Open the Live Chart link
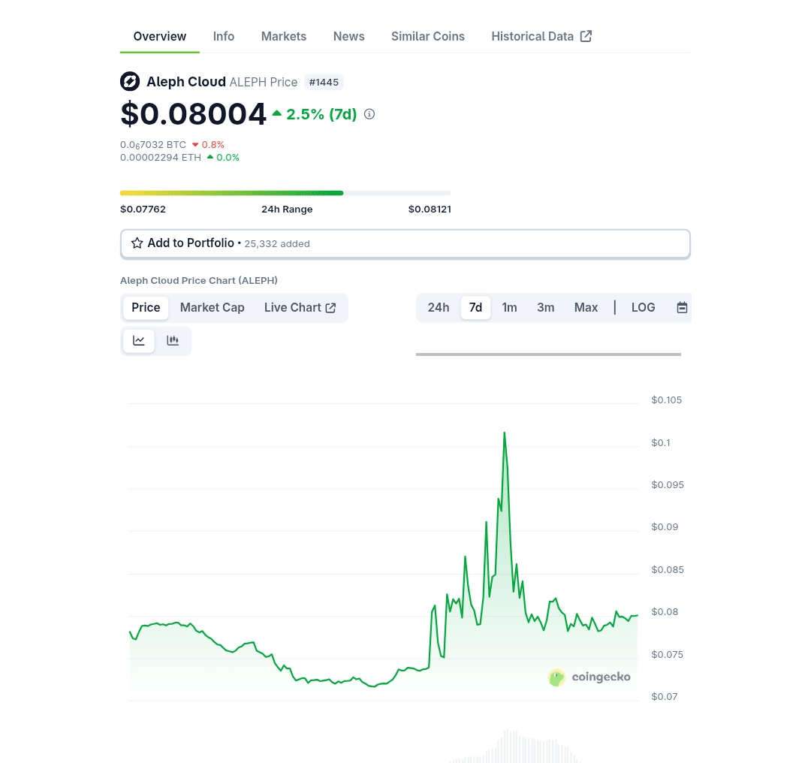The width and height of the screenshot is (811, 763). click(300, 308)
